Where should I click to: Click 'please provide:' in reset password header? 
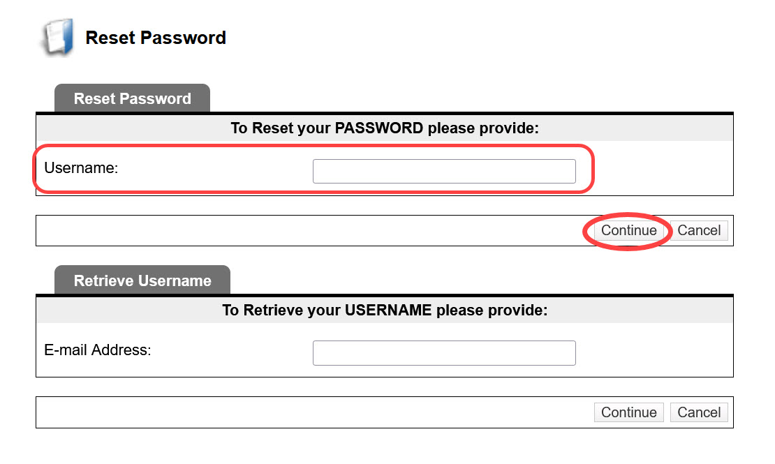click(483, 128)
